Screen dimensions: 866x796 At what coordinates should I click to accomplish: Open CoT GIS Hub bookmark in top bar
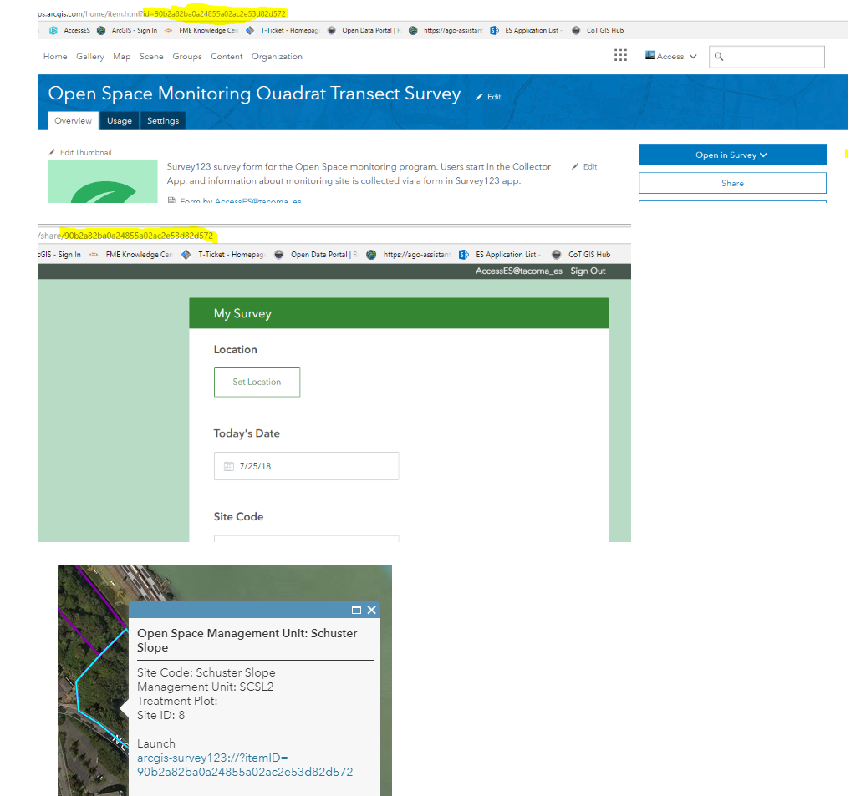coord(599,30)
